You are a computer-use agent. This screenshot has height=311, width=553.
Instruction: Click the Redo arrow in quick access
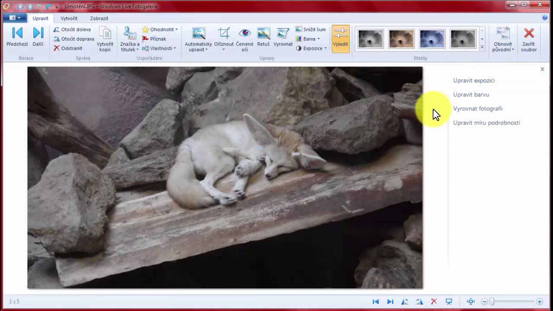49,6
